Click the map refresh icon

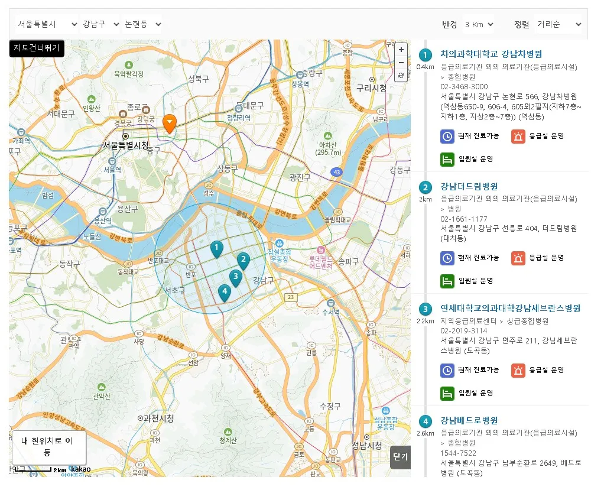pos(401,75)
